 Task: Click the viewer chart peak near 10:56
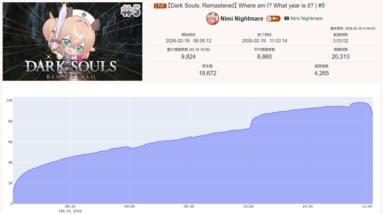pyautogui.click(x=359, y=102)
